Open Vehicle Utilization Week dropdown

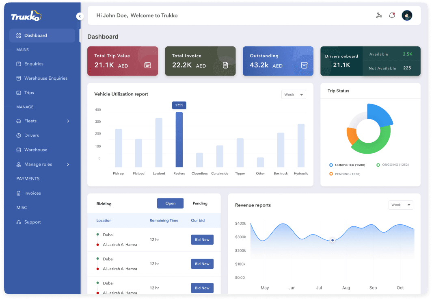pyautogui.click(x=294, y=95)
